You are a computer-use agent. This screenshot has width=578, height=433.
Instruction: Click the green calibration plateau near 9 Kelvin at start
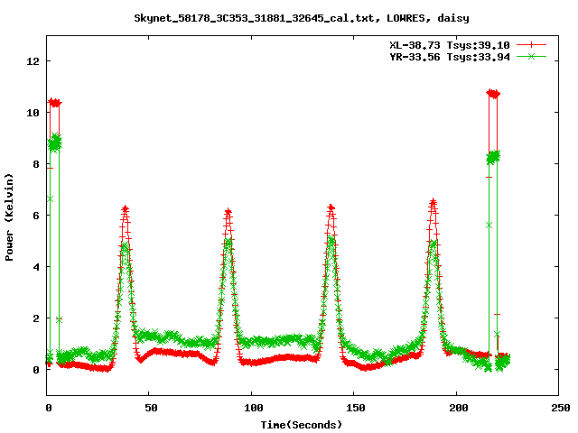pos(55,143)
